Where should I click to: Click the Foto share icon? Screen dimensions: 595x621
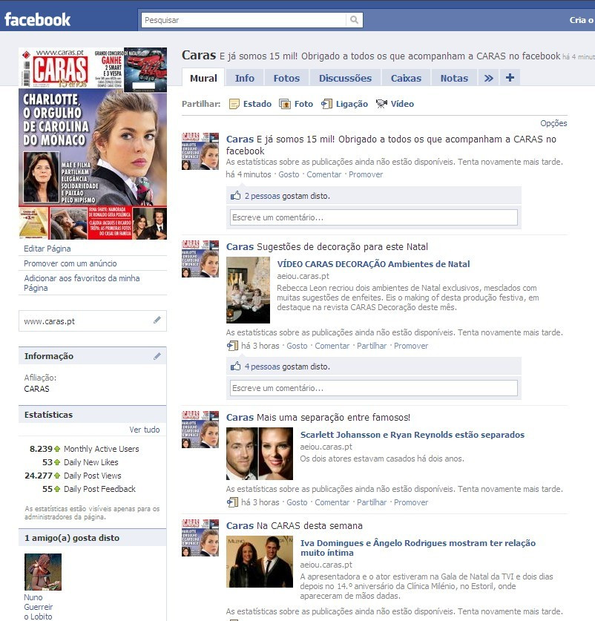(285, 104)
